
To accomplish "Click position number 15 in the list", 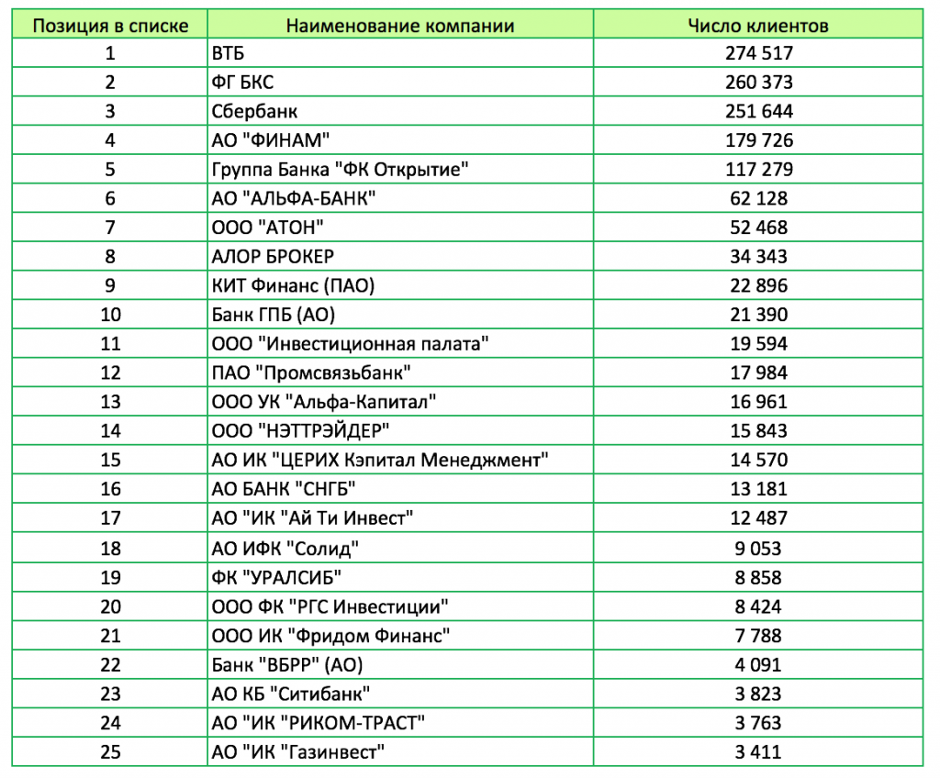I will [111, 460].
